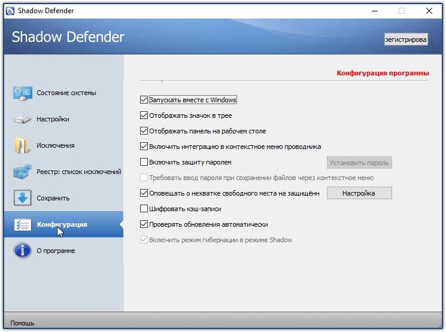
Task: Click the Shadow Defender title bar app icon
Action: 10,11
